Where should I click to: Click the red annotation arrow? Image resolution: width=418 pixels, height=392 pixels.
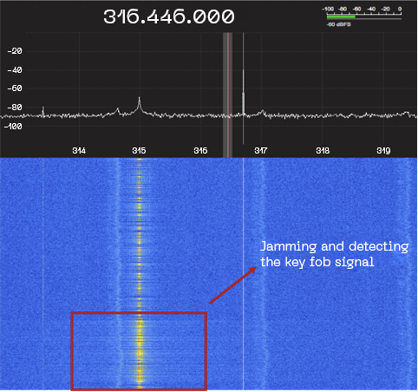[232, 285]
